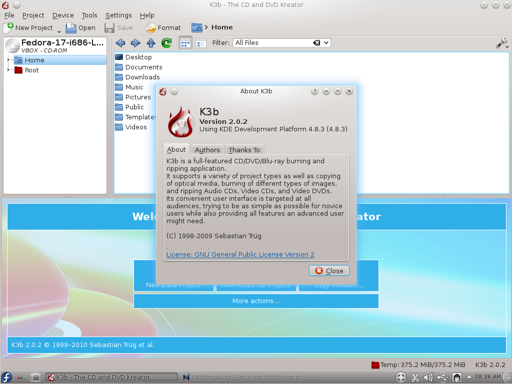Switch file browser to detailed list view

[x=201, y=43]
